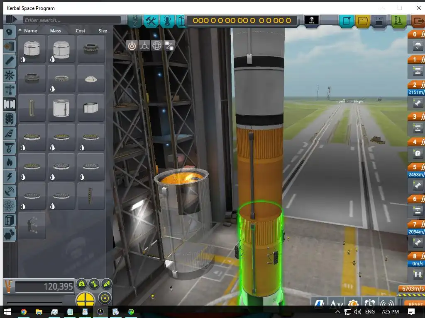Save the current vessel
Screen dimensions: 425x318
pos(379,21)
